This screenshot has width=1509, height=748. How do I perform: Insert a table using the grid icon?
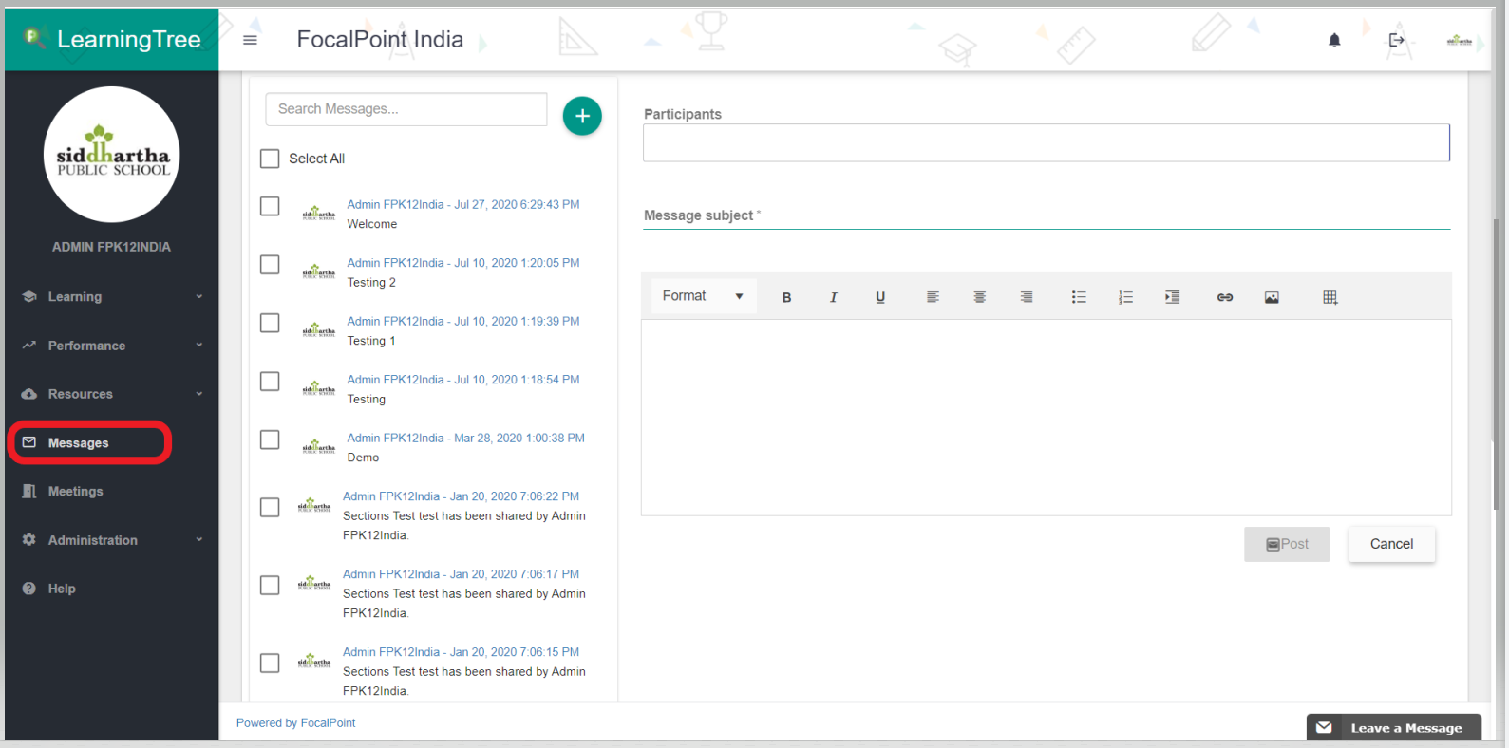coord(1330,297)
